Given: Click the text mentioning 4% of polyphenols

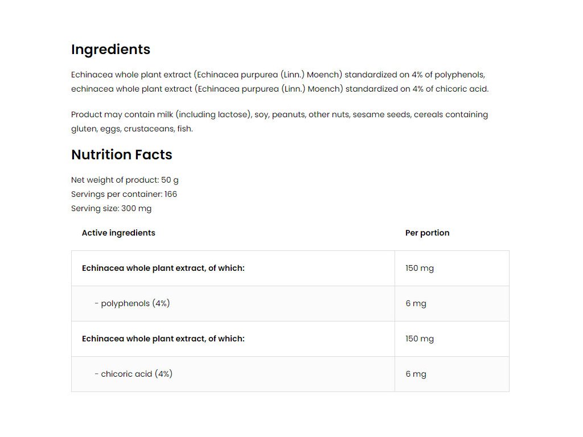Looking at the screenshot, I should coord(448,75).
